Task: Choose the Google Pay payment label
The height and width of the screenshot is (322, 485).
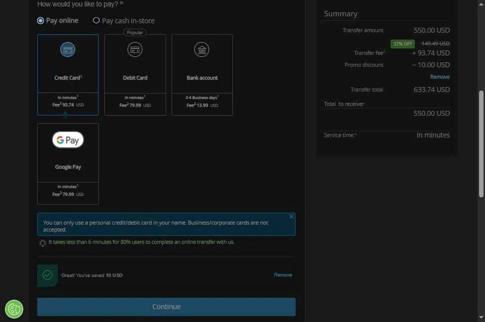Action: click(68, 167)
